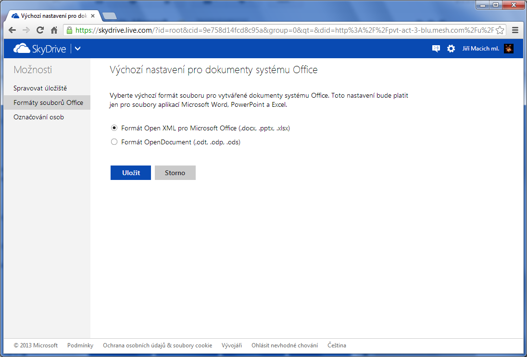Click the Uložit button
527x357 pixels.
point(131,173)
